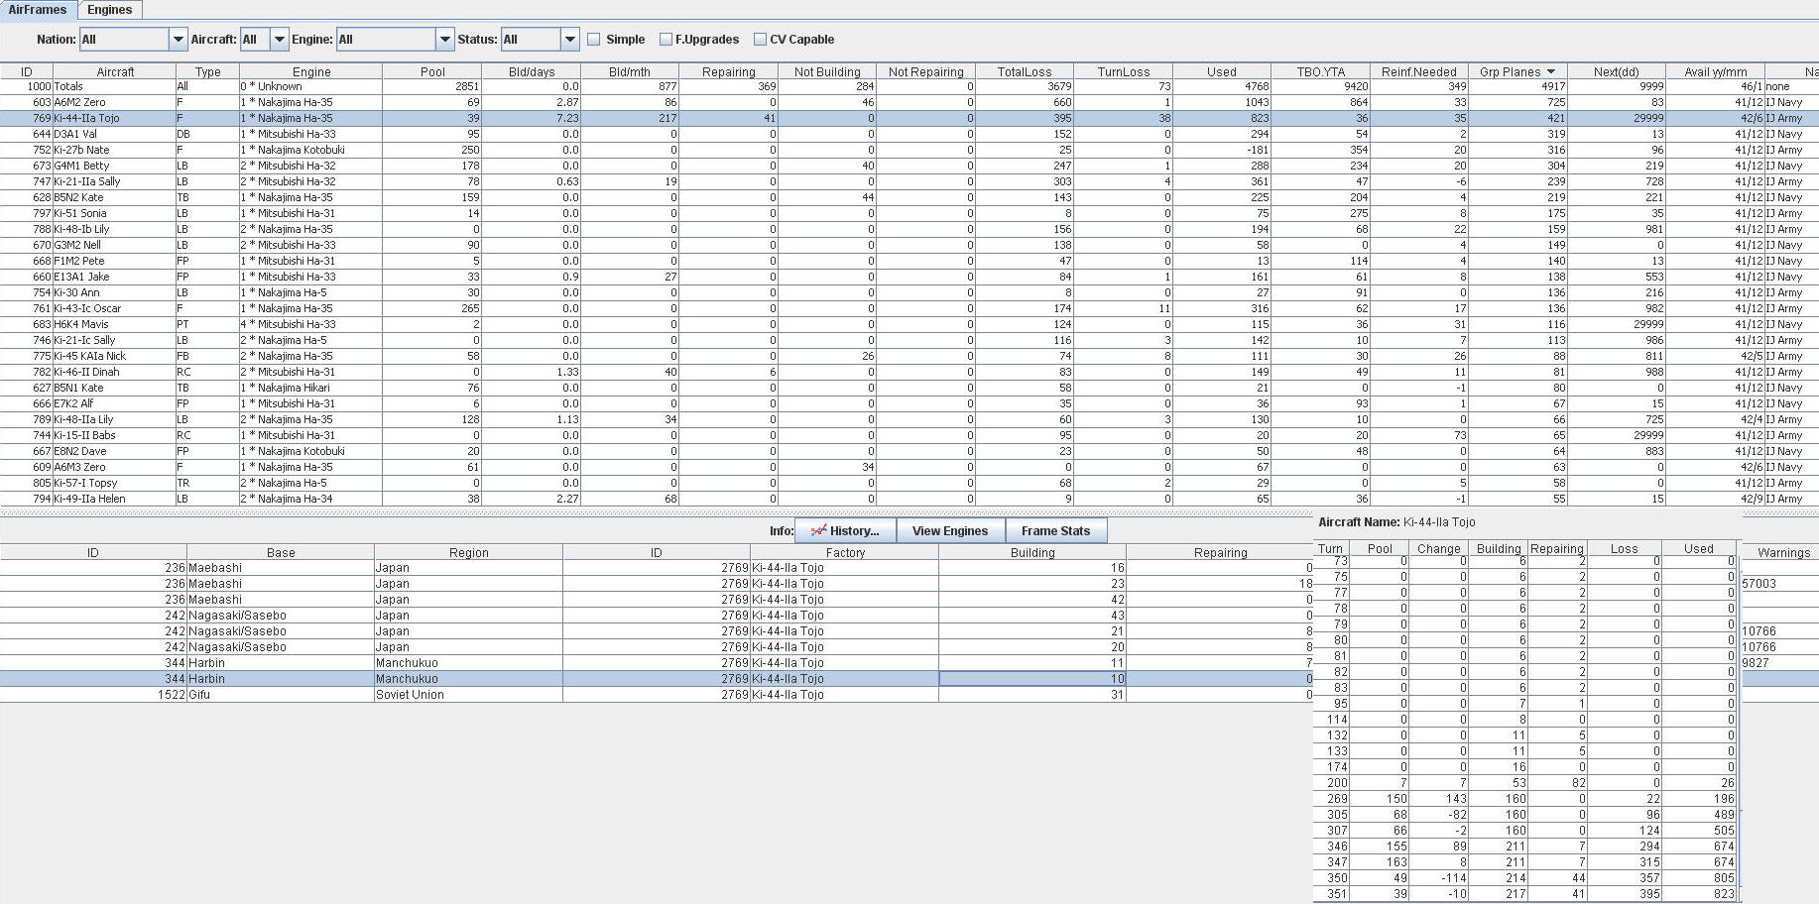Image resolution: width=1819 pixels, height=904 pixels.
Task: Select the H6K4 Mavis airframe
Action: click(x=909, y=324)
